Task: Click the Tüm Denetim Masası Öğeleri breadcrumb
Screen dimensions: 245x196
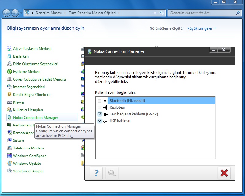Action: pos(92,13)
